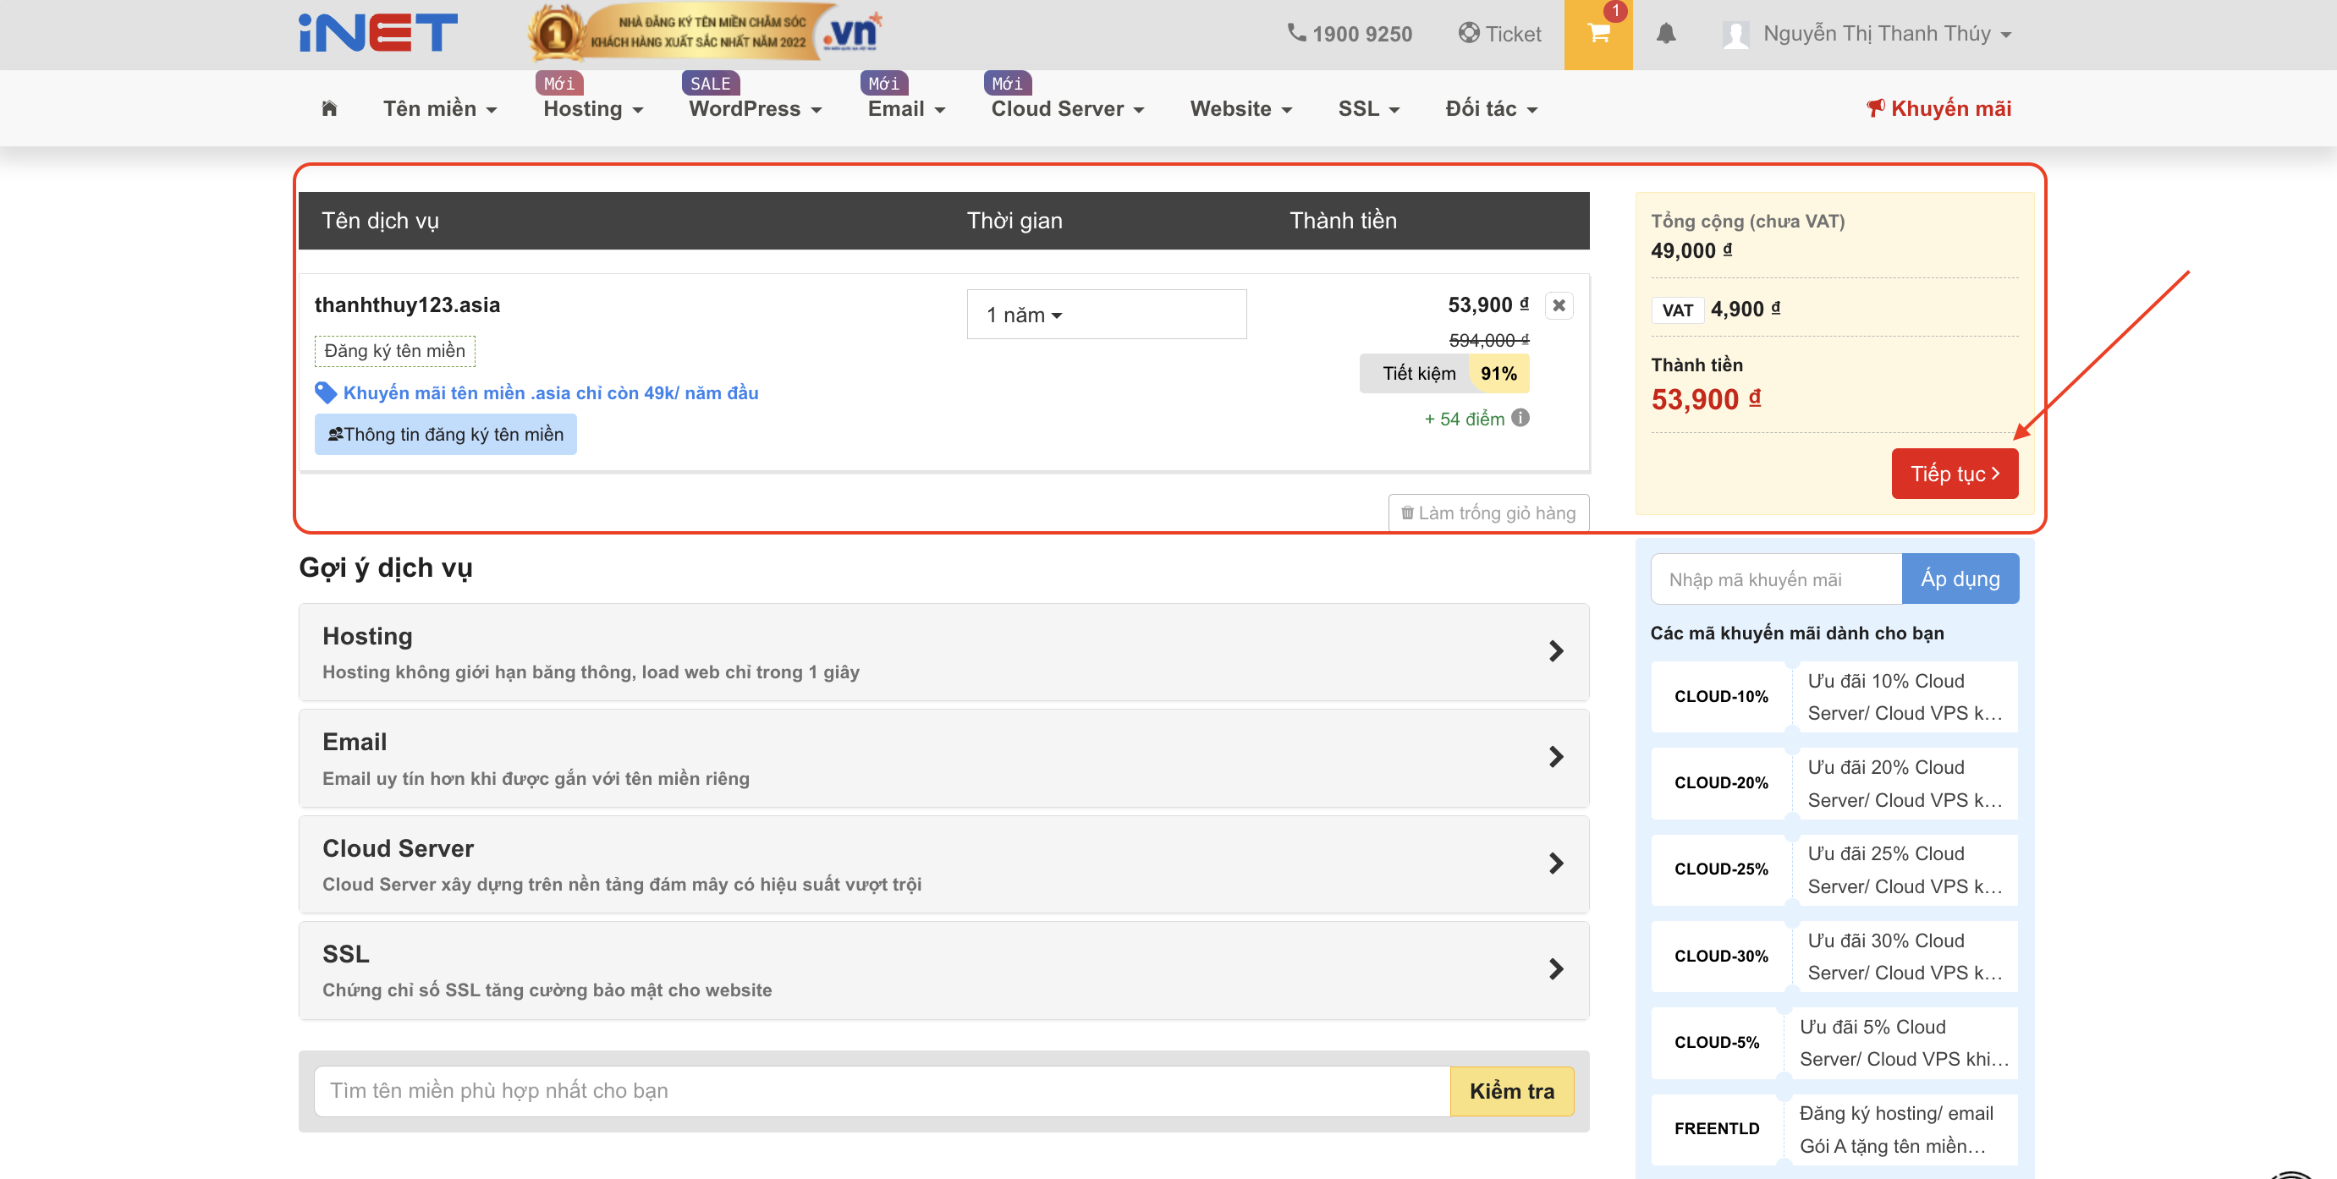Image resolution: width=2337 pixels, height=1179 pixels.
Task: Focus the Nhập mã khuyến mãi field
Action: click(1775, 579)
